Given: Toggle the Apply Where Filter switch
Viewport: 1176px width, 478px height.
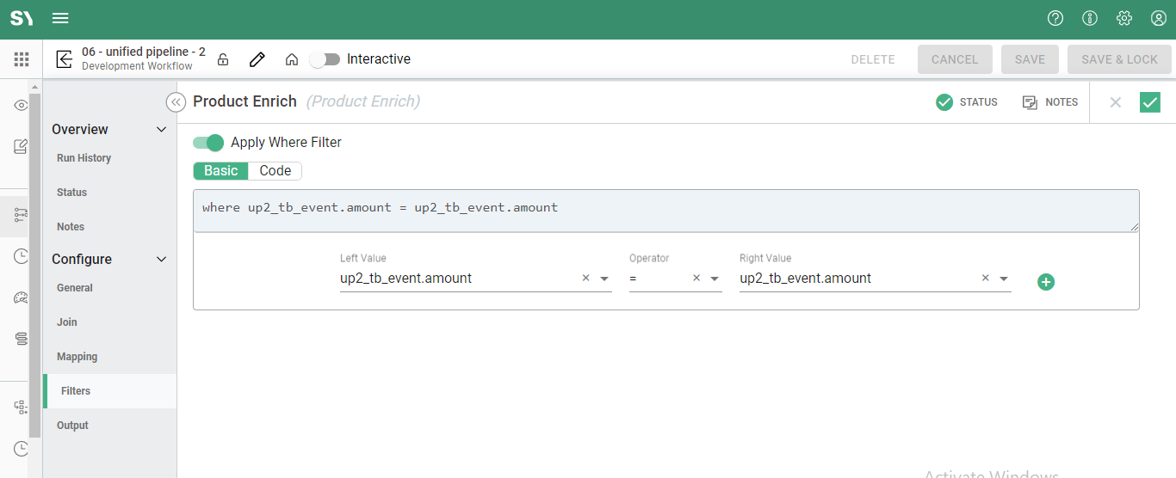Looking at the screenshot, I should pyautogui.click(x=208, y=143).
